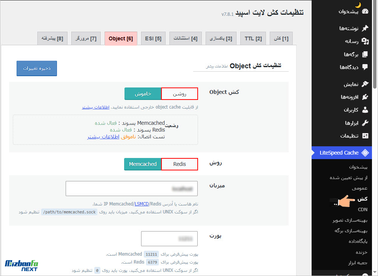Click the نوشته‌ها pushpin icon
378x276 pixels.
365,28
